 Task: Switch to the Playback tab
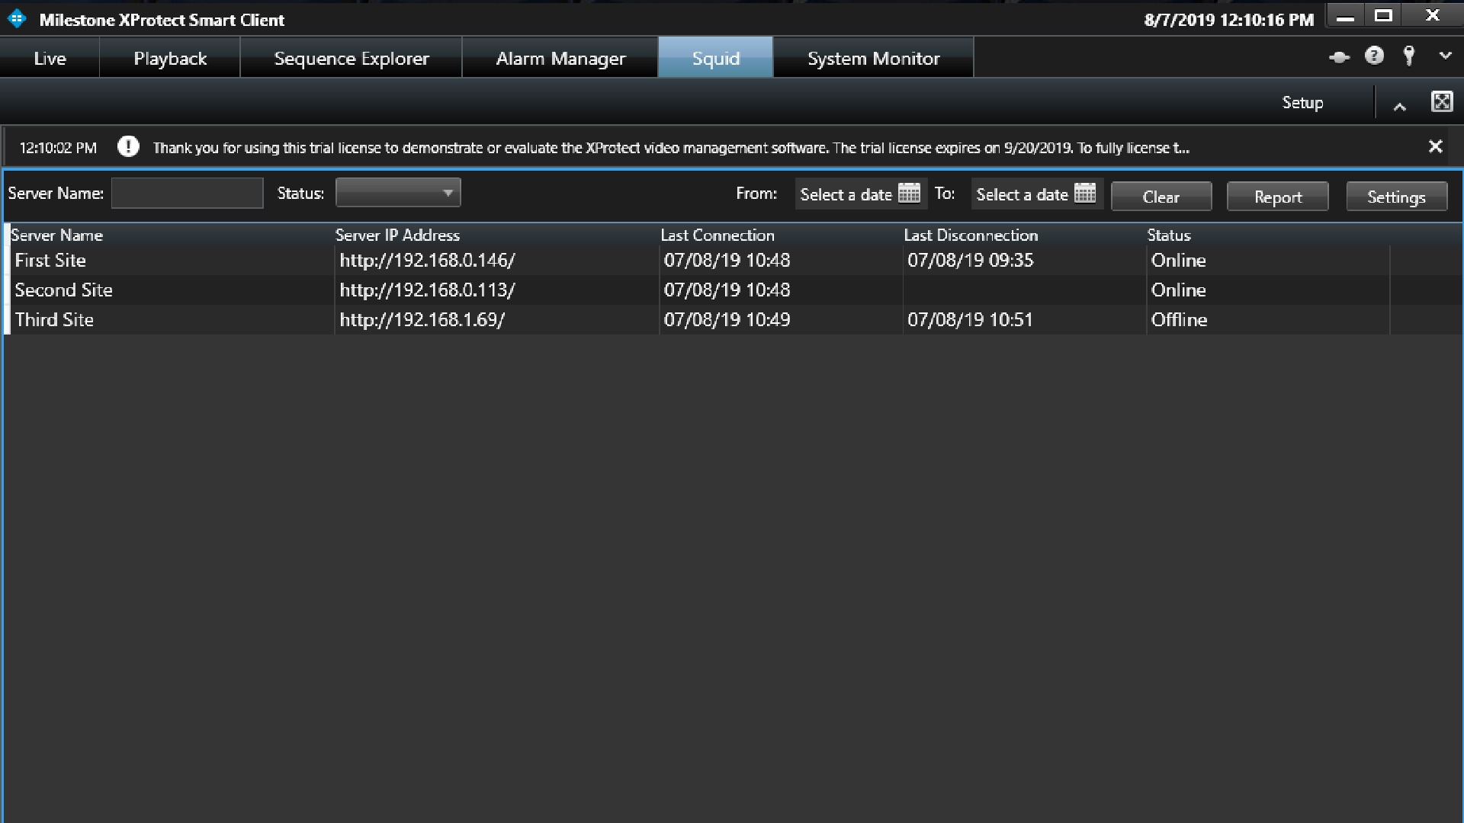170,58
